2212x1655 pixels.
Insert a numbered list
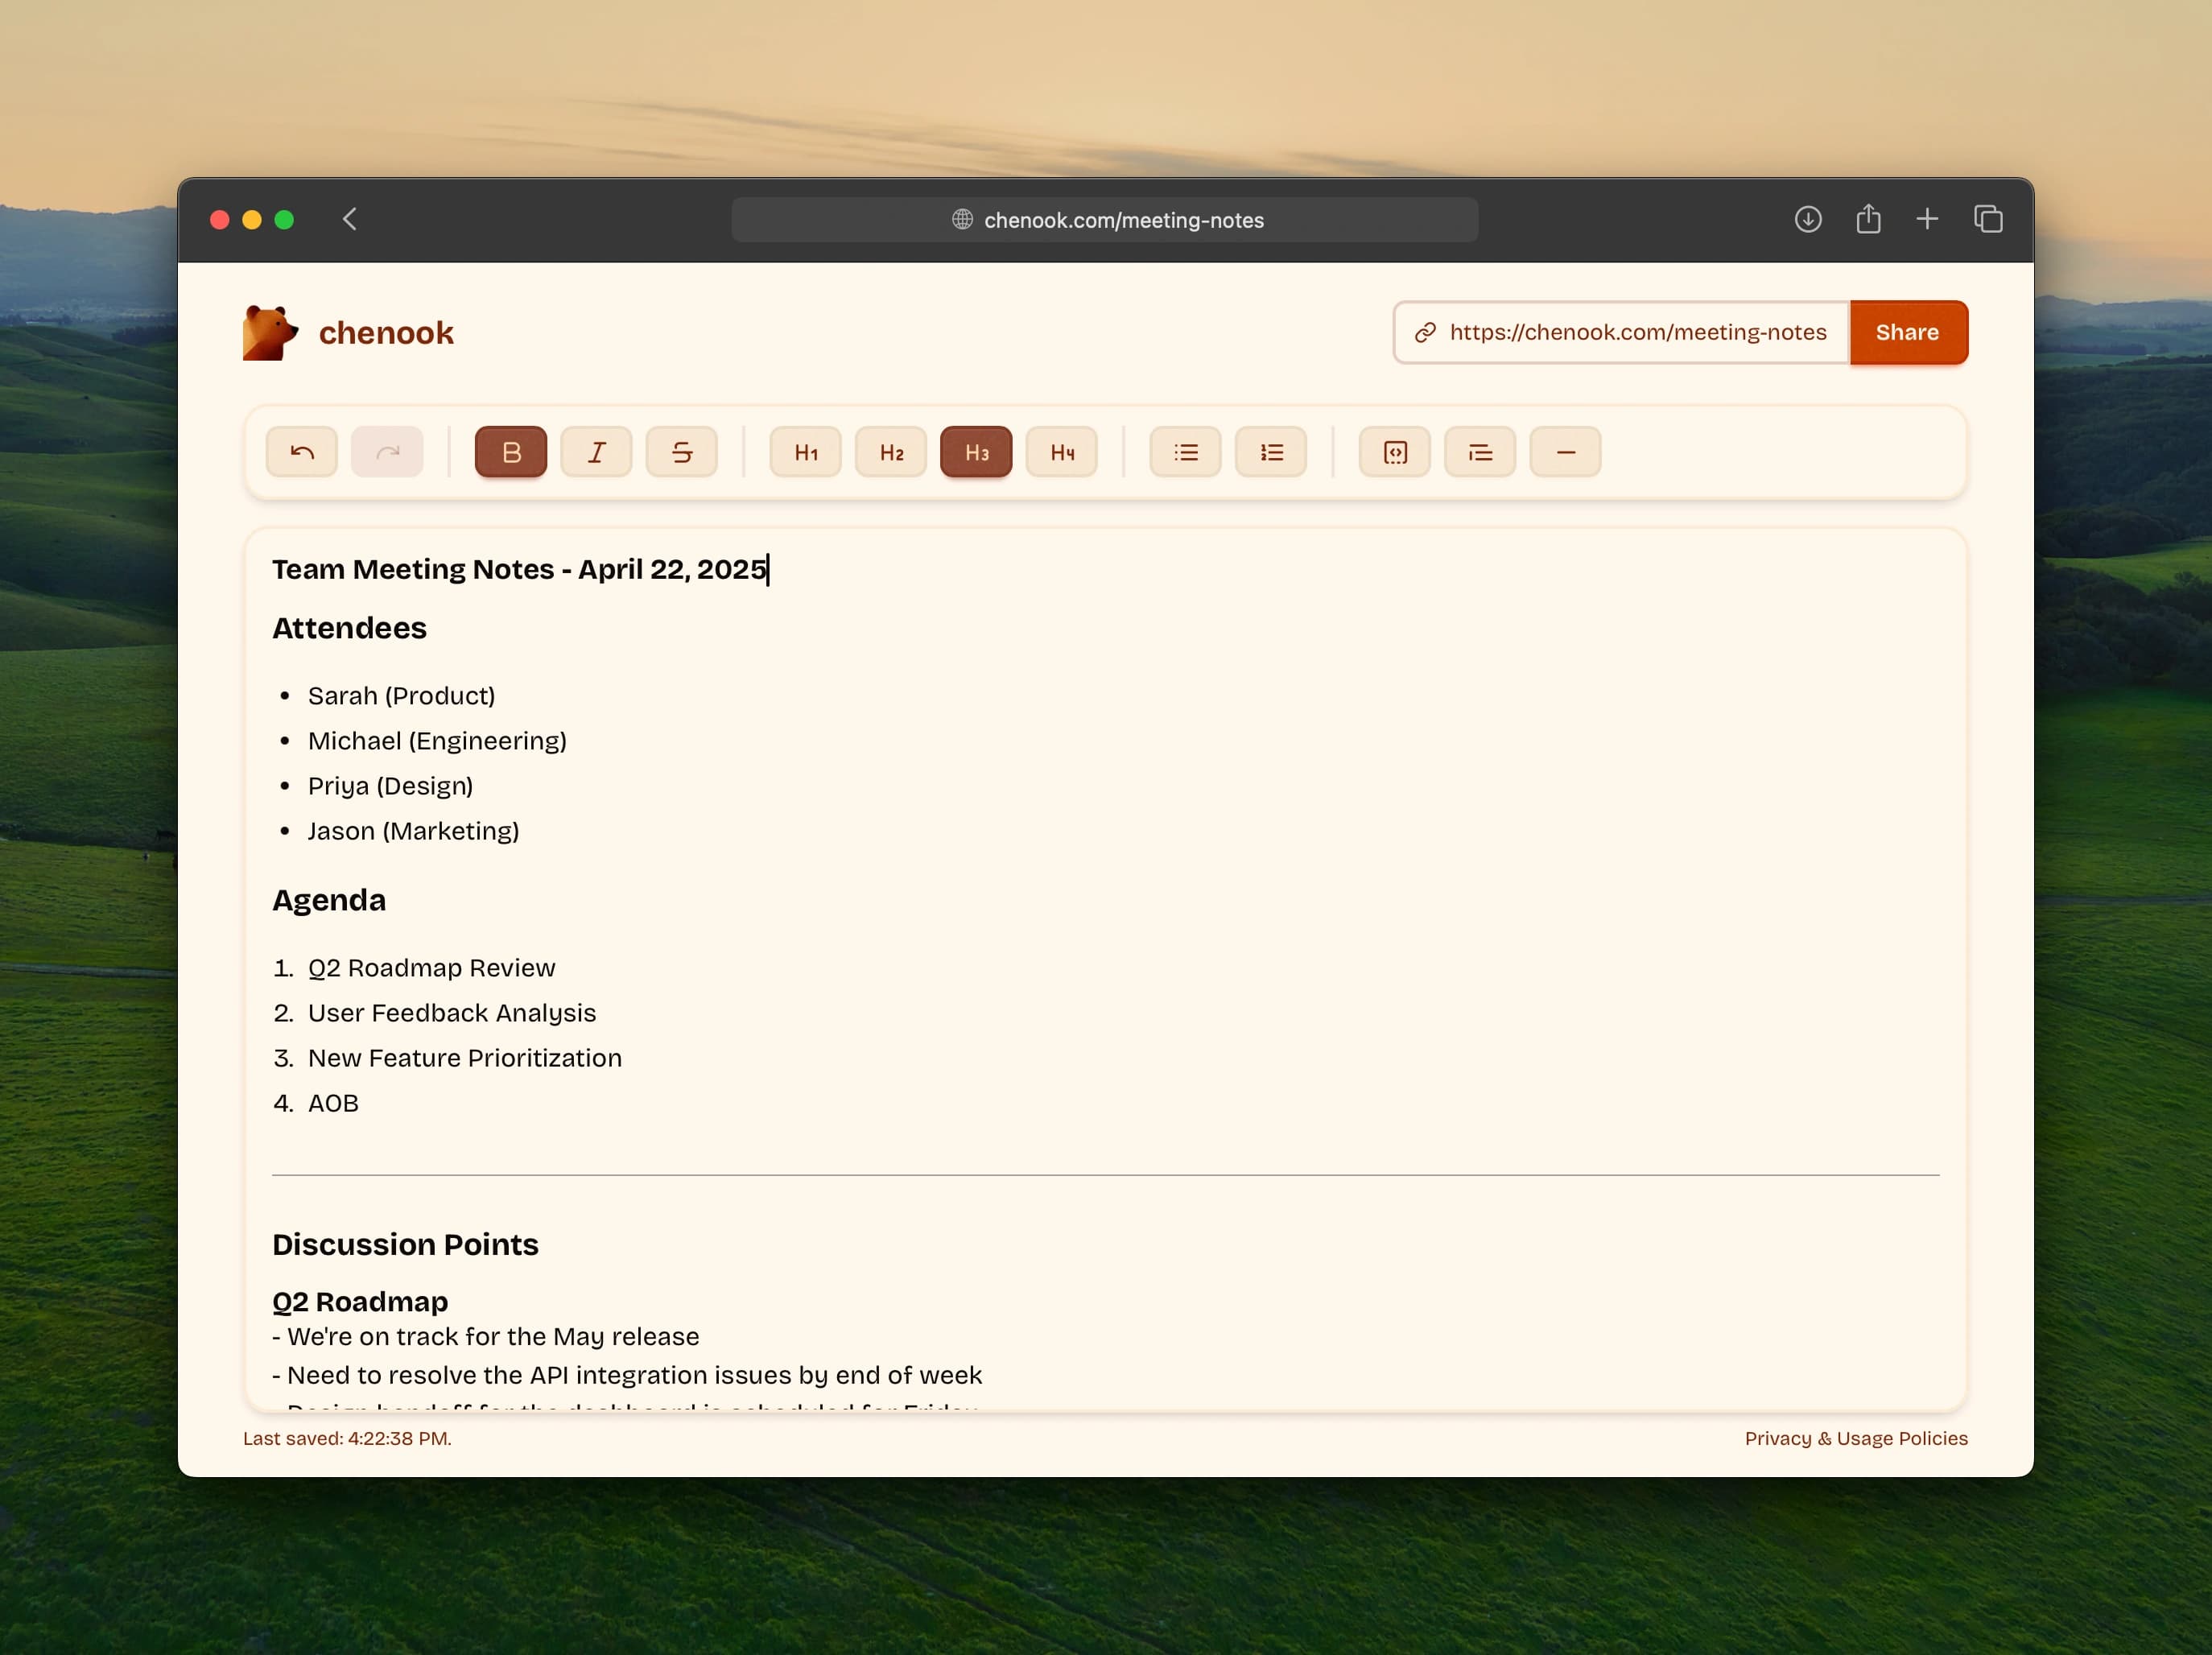[x=1271, y=451]
